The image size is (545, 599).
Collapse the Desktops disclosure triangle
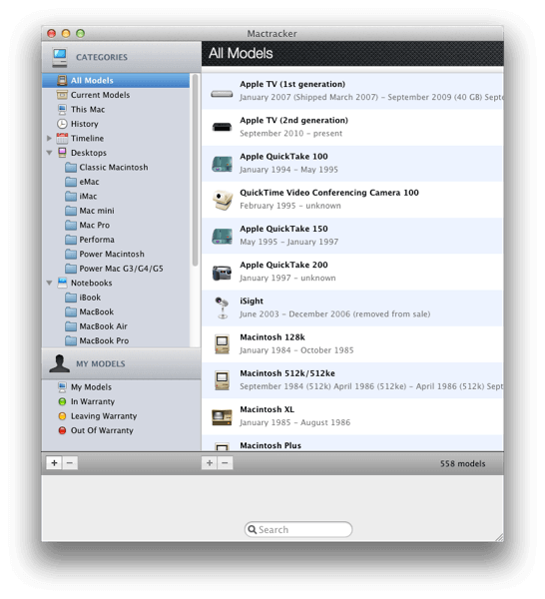(49, 153)
